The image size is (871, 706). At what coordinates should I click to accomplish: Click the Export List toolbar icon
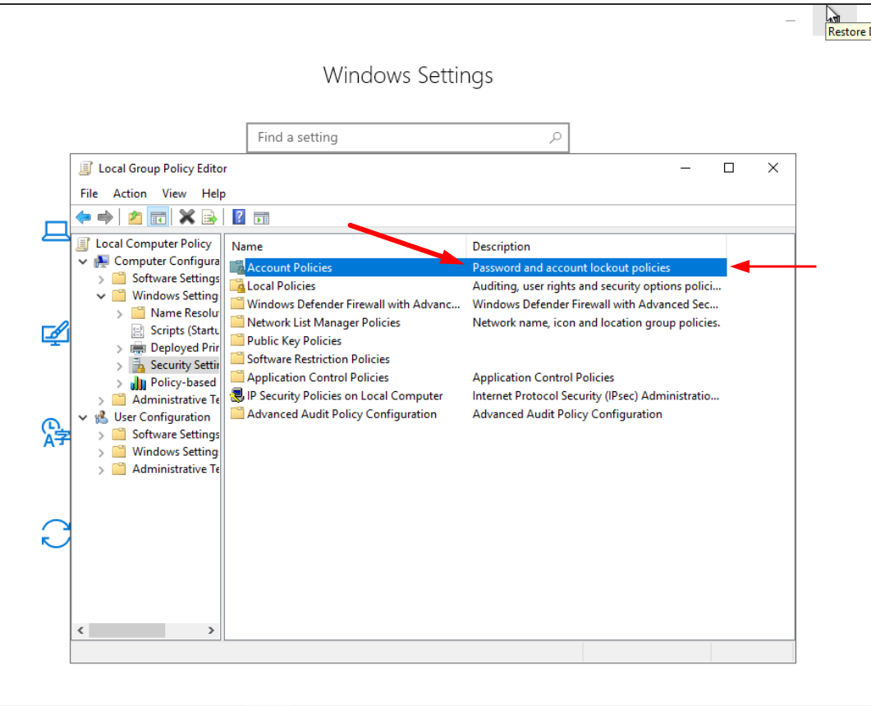pyautogui.click(x=209, y=217)
